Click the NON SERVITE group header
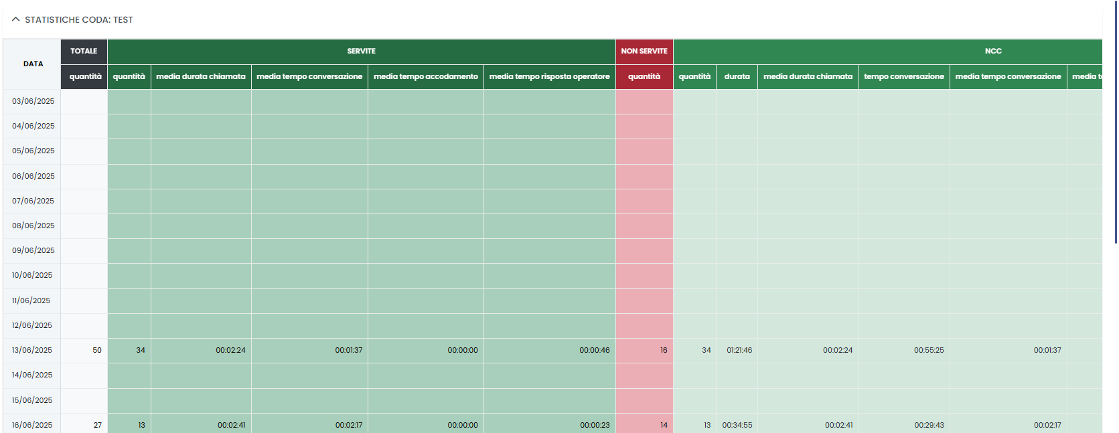1119x433 pixels. pos(644,52)
